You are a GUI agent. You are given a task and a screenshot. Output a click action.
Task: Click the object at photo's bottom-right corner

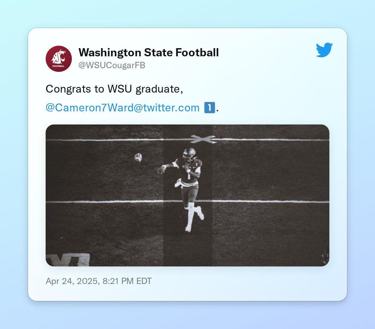[325, 257]
